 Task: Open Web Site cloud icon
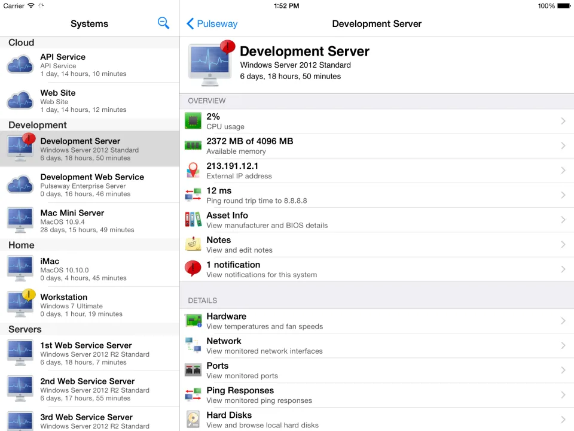pyautogui.click(x=20, y=101)
